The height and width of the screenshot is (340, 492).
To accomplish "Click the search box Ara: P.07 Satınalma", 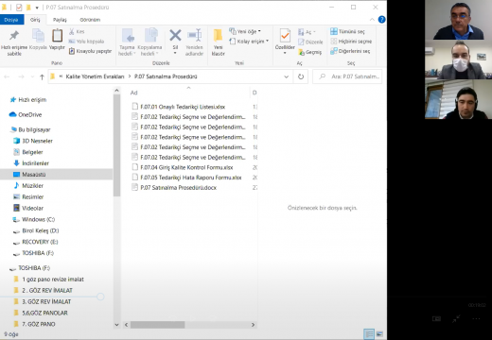I will coord(347,76).
